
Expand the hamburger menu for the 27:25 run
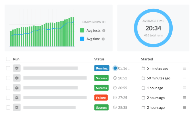tap(185, 98)
